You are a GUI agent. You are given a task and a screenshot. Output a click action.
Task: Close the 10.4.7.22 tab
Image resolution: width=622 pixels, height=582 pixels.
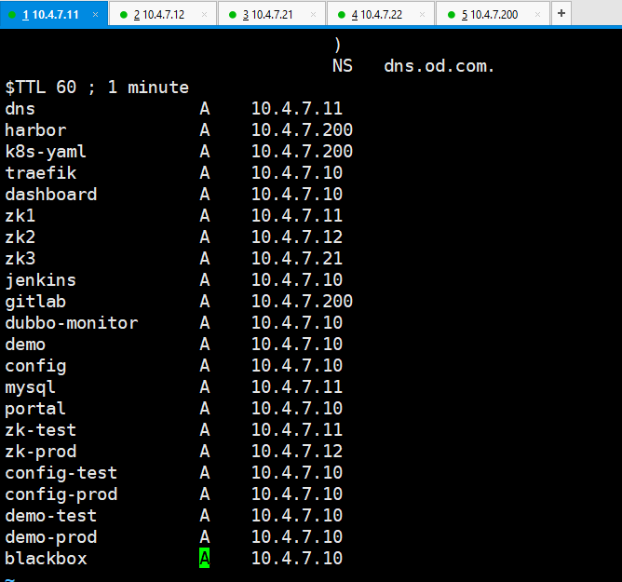422,15
